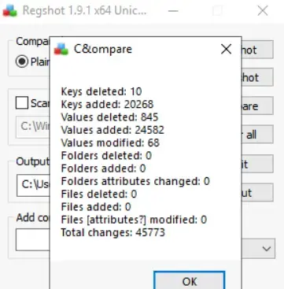284x289 pixels.
Task: Close the C&ompare results dialog
Action: (x=226, y=49)
